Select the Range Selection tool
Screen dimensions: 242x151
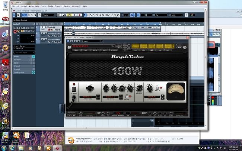[x=88, y=15]
